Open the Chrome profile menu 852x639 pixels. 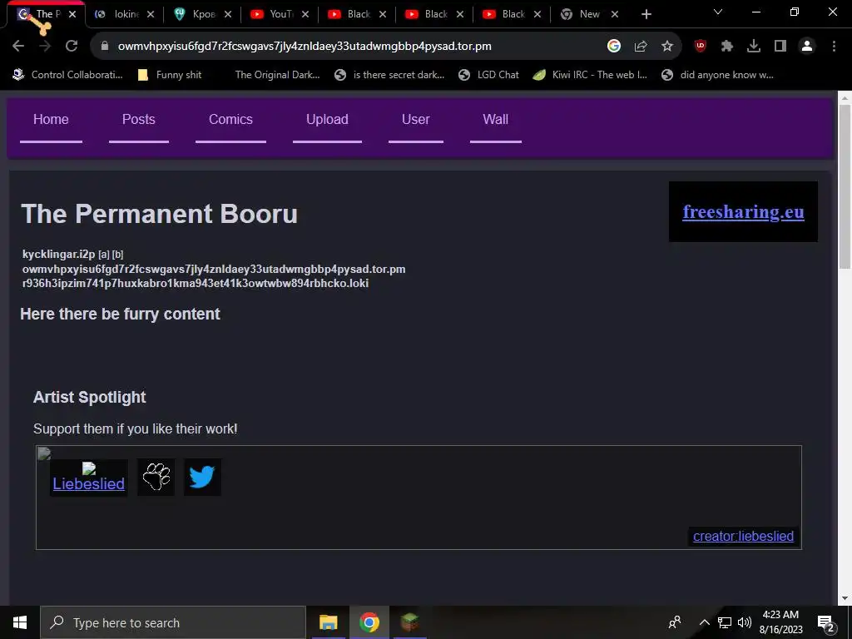(807, 47)
